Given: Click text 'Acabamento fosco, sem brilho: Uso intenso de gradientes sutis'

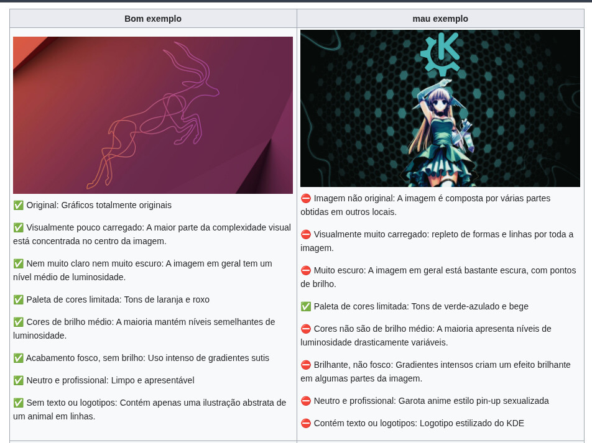Looking at the screenshot, I should tap(147, 358).
